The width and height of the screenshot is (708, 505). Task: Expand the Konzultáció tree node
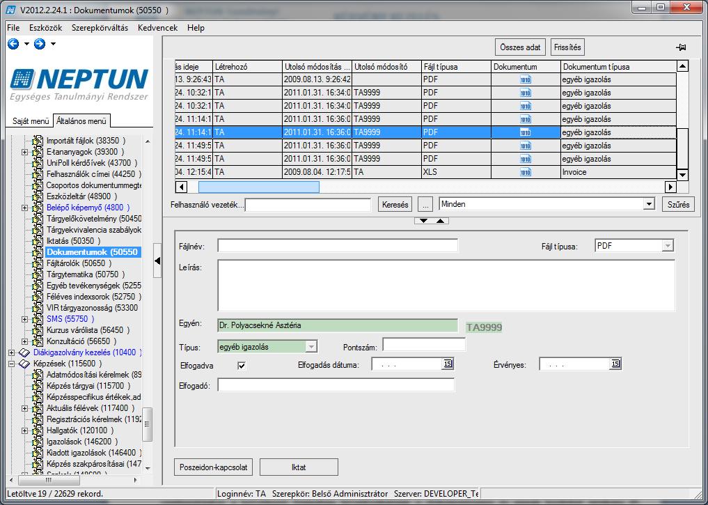pyautogui.click(x=25, y=341)
